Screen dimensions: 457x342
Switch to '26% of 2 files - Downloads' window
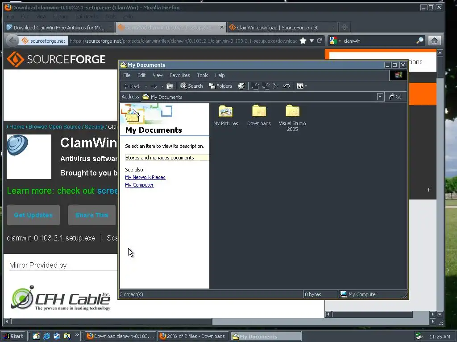pos(193,336)
